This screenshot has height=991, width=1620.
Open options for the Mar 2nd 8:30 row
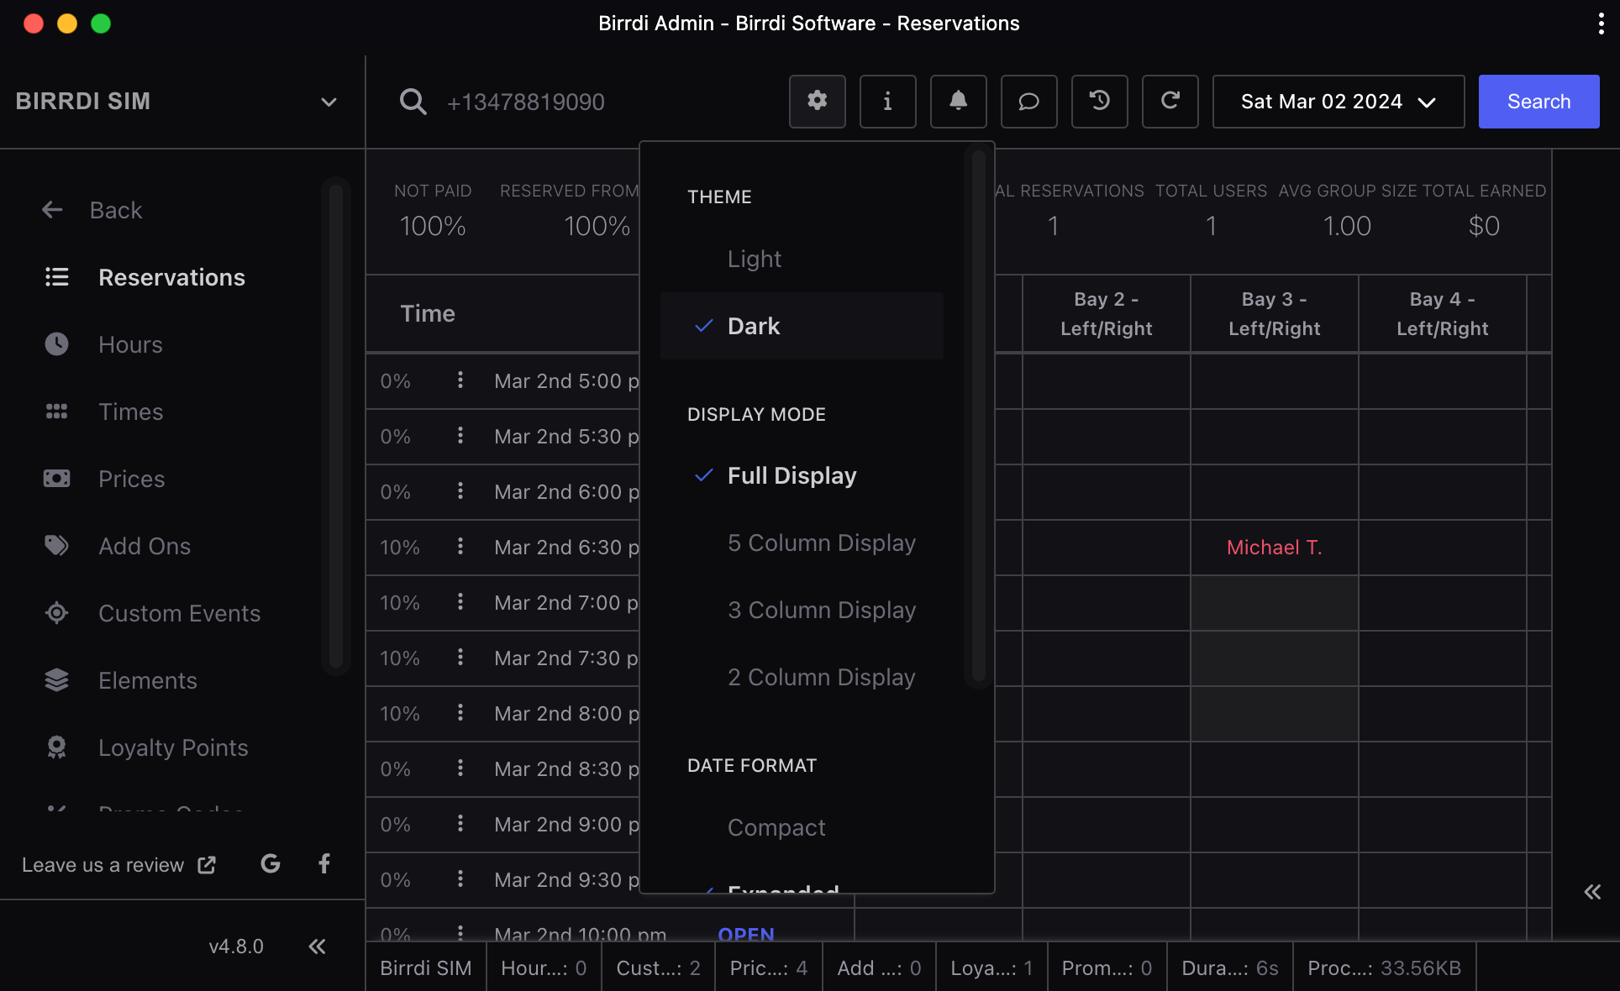pyautogui.click(x=460, y=768)
